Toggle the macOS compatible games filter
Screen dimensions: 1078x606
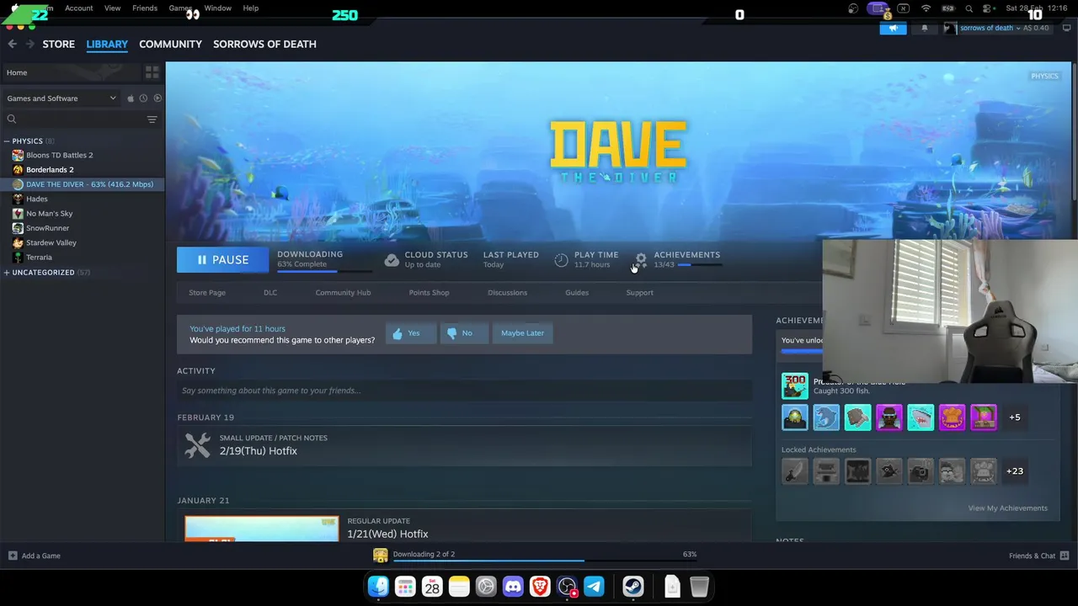tap(131, 98)
